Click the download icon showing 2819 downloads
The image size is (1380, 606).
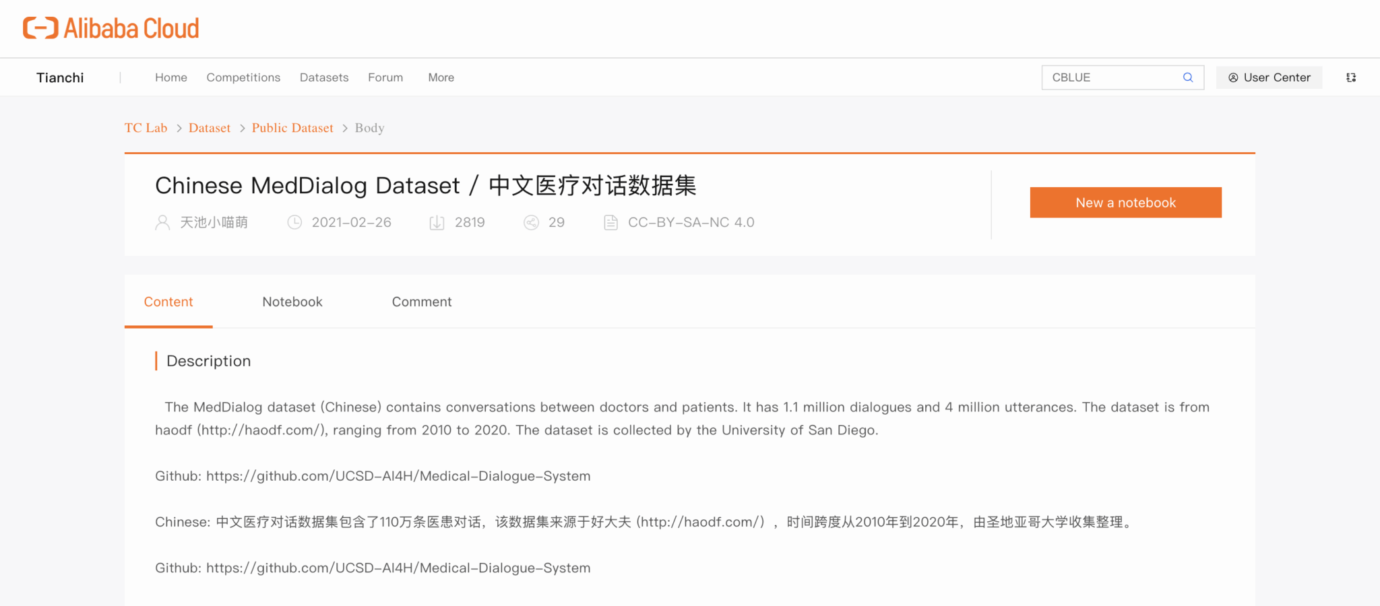[437, 222]
